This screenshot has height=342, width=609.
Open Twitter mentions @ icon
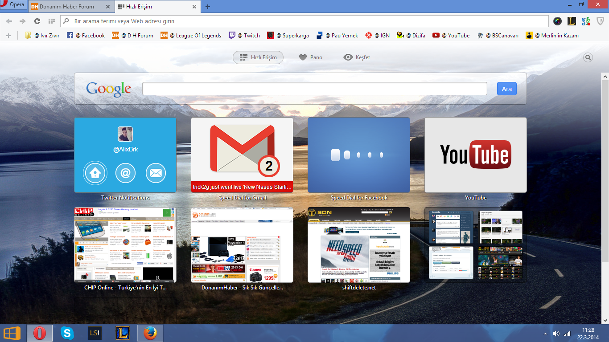pos(125,173)
